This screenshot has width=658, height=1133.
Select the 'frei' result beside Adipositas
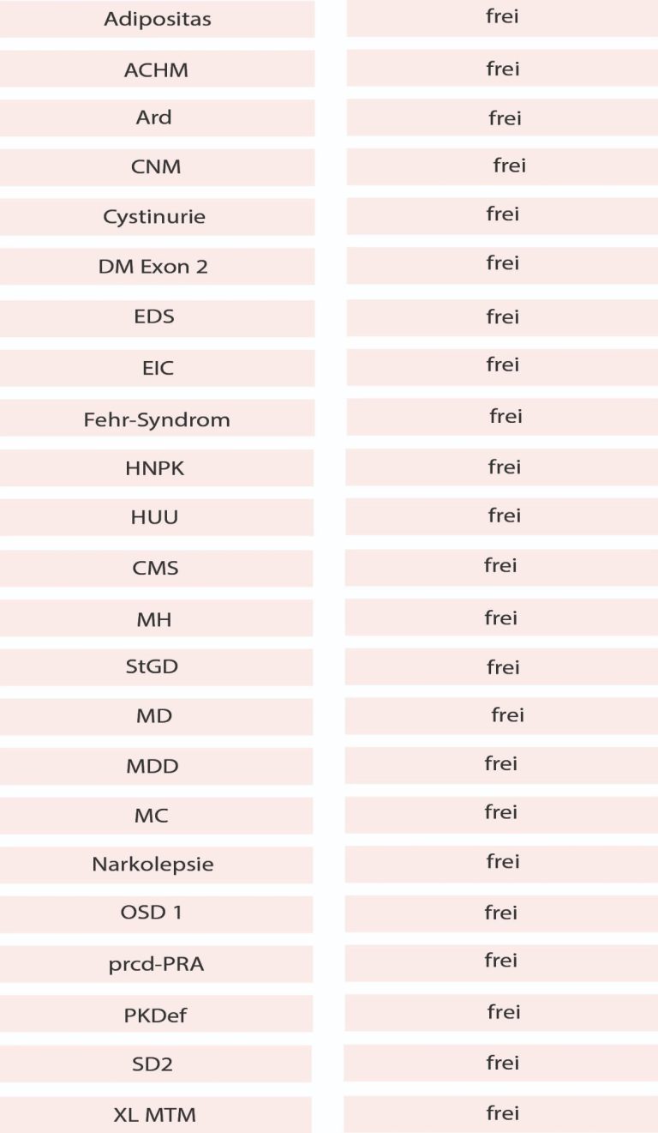502,17
